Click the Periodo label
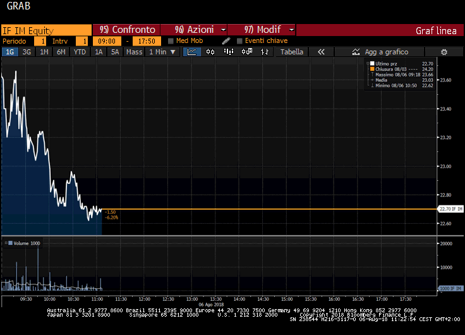Viewport: 465px width, 335px height. tap(15, 41)
